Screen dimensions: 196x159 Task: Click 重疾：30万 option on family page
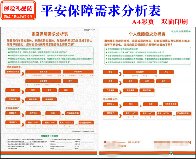coord(50,125)
